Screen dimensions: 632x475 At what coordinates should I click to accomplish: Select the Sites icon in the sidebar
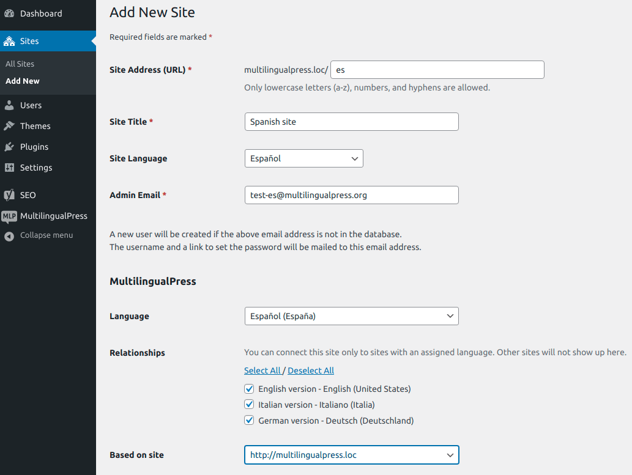(x=10, y=41)
